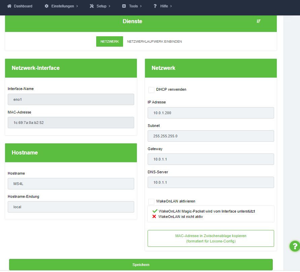Click the Dashboard home icon
300x272 pixels.
tap(9, 6)
